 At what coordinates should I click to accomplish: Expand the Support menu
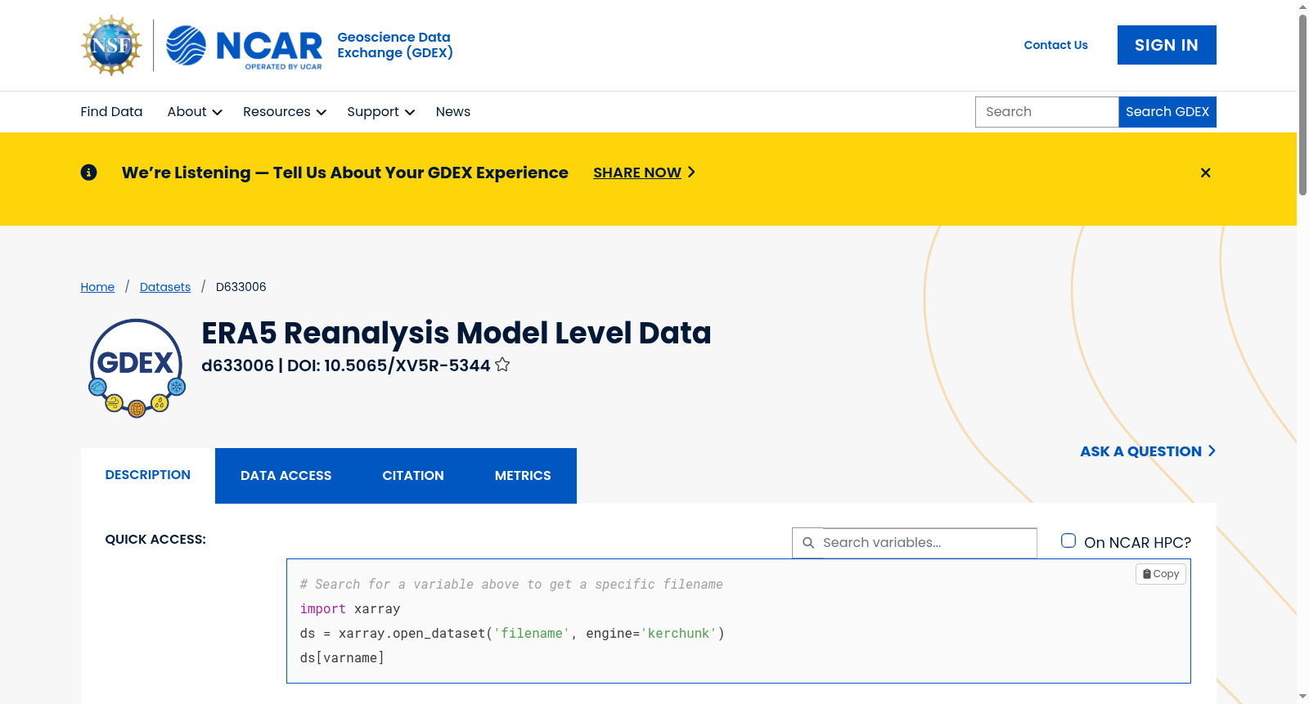380,112
